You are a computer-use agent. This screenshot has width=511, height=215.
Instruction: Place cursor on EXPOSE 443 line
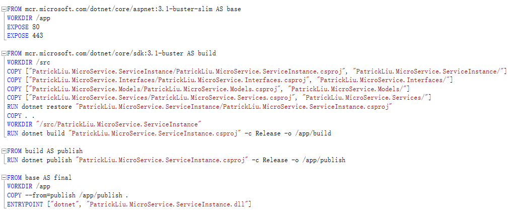tap(25, 36)
